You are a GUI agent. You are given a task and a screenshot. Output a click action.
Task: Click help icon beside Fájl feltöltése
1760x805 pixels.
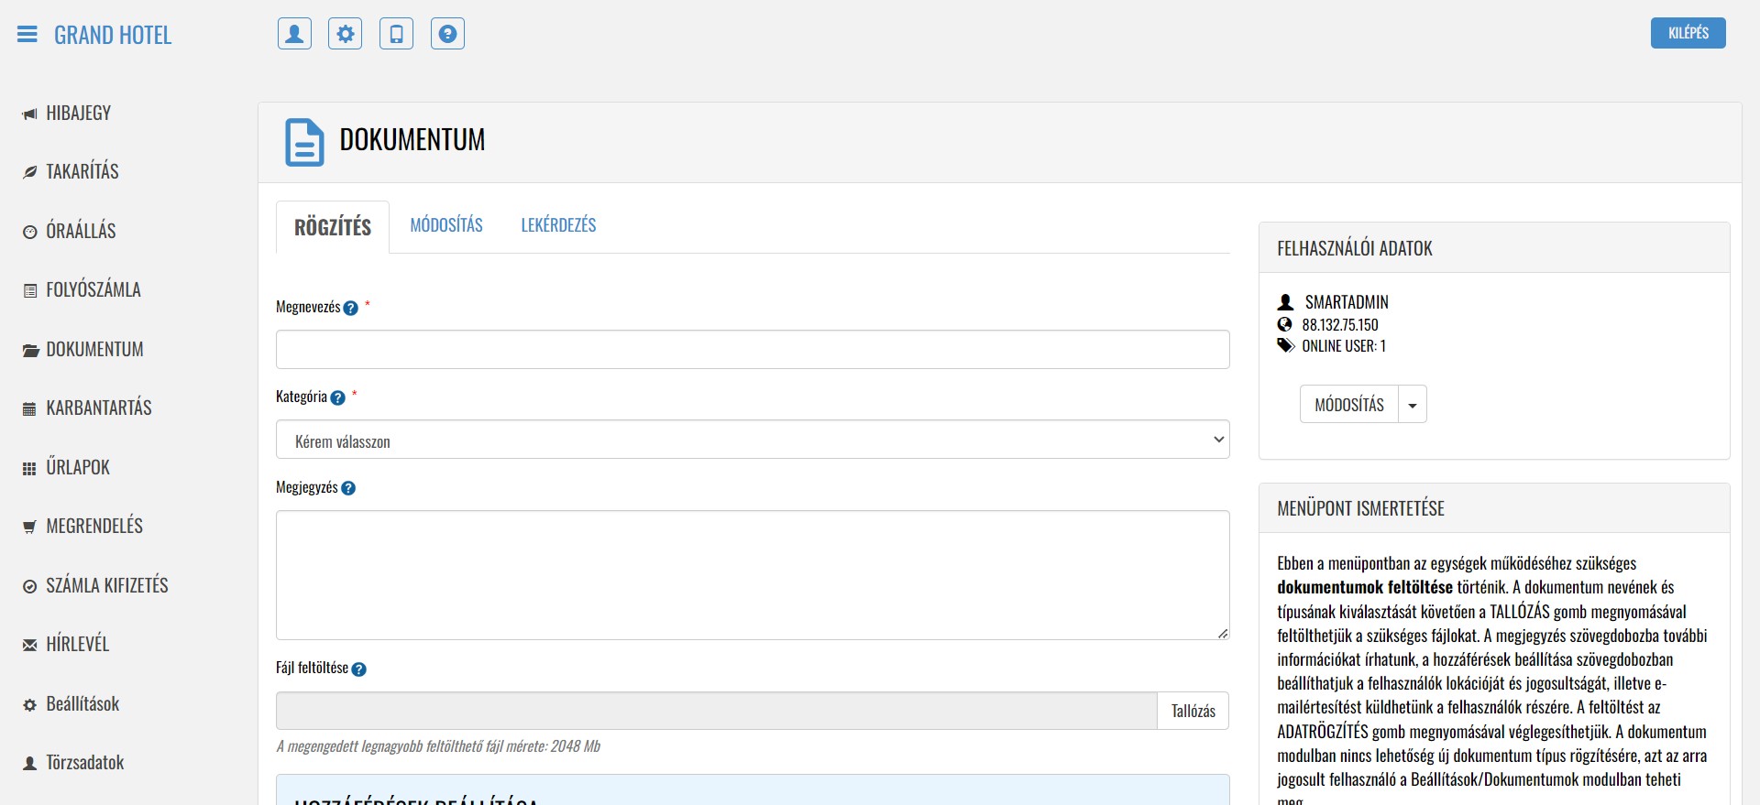click(x=358, y=669)
